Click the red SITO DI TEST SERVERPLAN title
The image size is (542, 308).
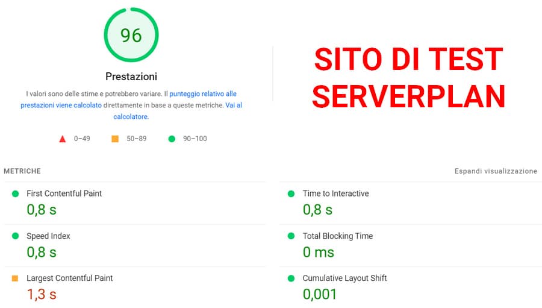click(408, 77)
